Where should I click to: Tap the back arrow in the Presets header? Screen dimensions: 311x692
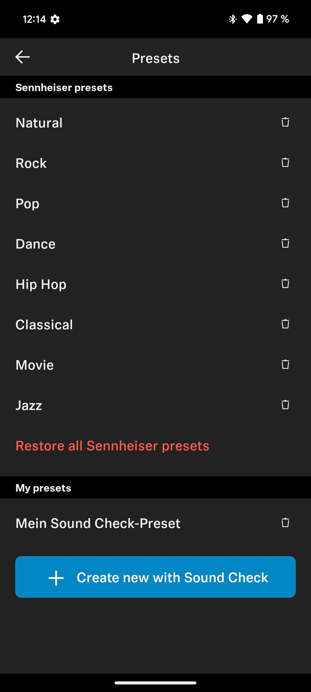pos(22,57)
